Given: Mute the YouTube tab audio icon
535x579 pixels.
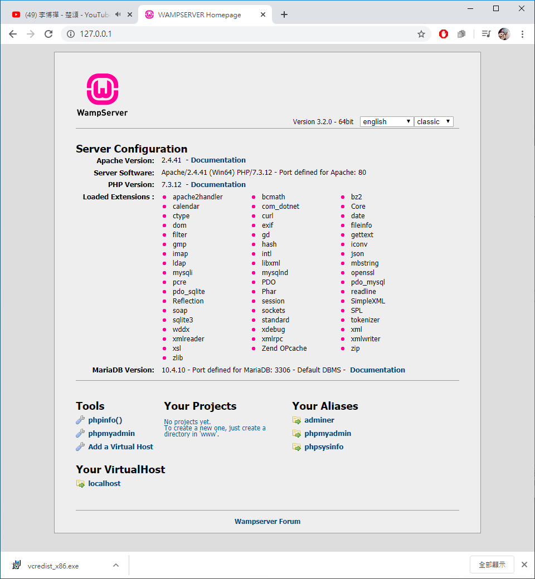Looking at the screenshot, I should coord(118,14).
